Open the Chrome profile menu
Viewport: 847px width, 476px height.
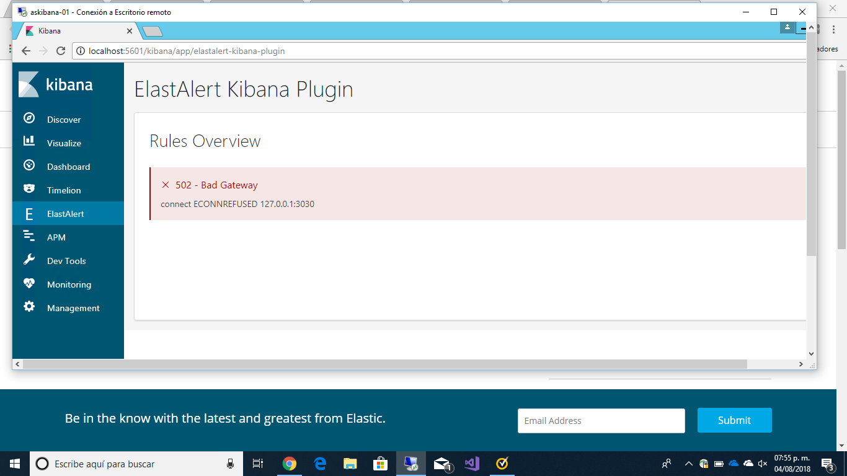click(787, 27)
